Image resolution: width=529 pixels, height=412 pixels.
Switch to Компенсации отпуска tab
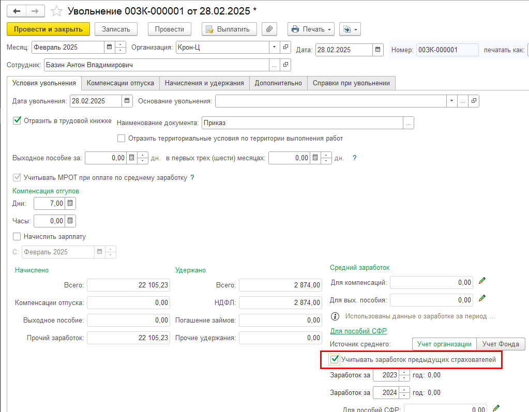[120, 83]
